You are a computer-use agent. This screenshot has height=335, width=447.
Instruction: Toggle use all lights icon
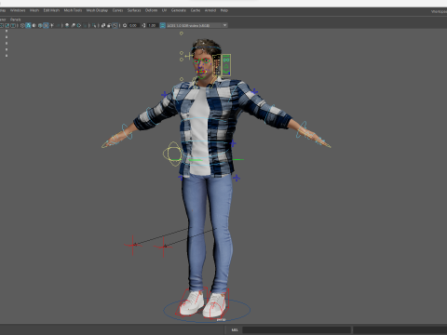pyautogui.click(x=52, y=25)
